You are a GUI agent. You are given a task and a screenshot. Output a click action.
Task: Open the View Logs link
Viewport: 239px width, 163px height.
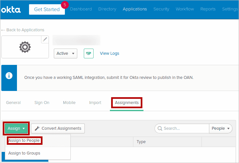110,53
